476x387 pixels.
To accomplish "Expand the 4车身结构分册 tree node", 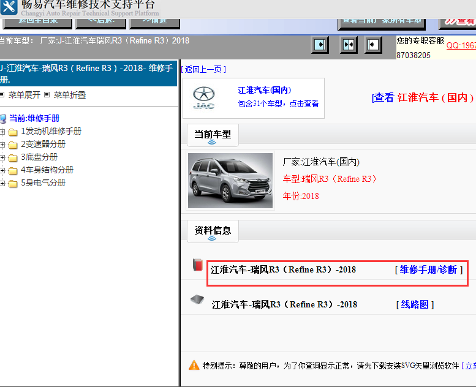I will pyautogui.click(x=2, y=170).
